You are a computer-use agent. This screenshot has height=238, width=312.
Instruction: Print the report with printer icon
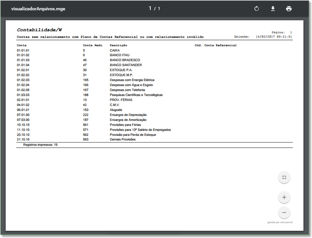click(x=289, y=9)
